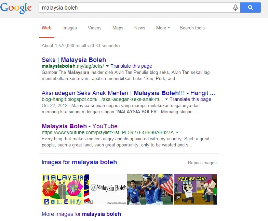The height and width of the screenshot is (221, 268).
Task: Open Aksi adegan Seks Anak Menteri result
Action: pyautogui.click(x=129, y=93)
